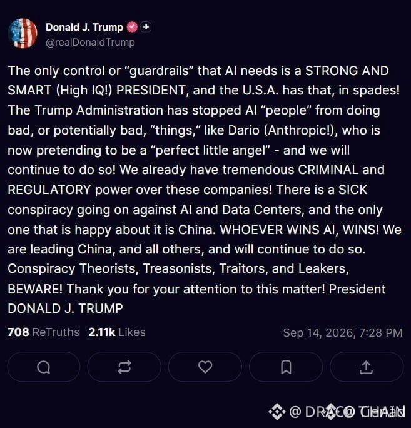Click the Conspiracy Theorists, Treasonists line
The height and width of the screenshot is (428, 411).
pyautogui.click(x=178, y=269)
